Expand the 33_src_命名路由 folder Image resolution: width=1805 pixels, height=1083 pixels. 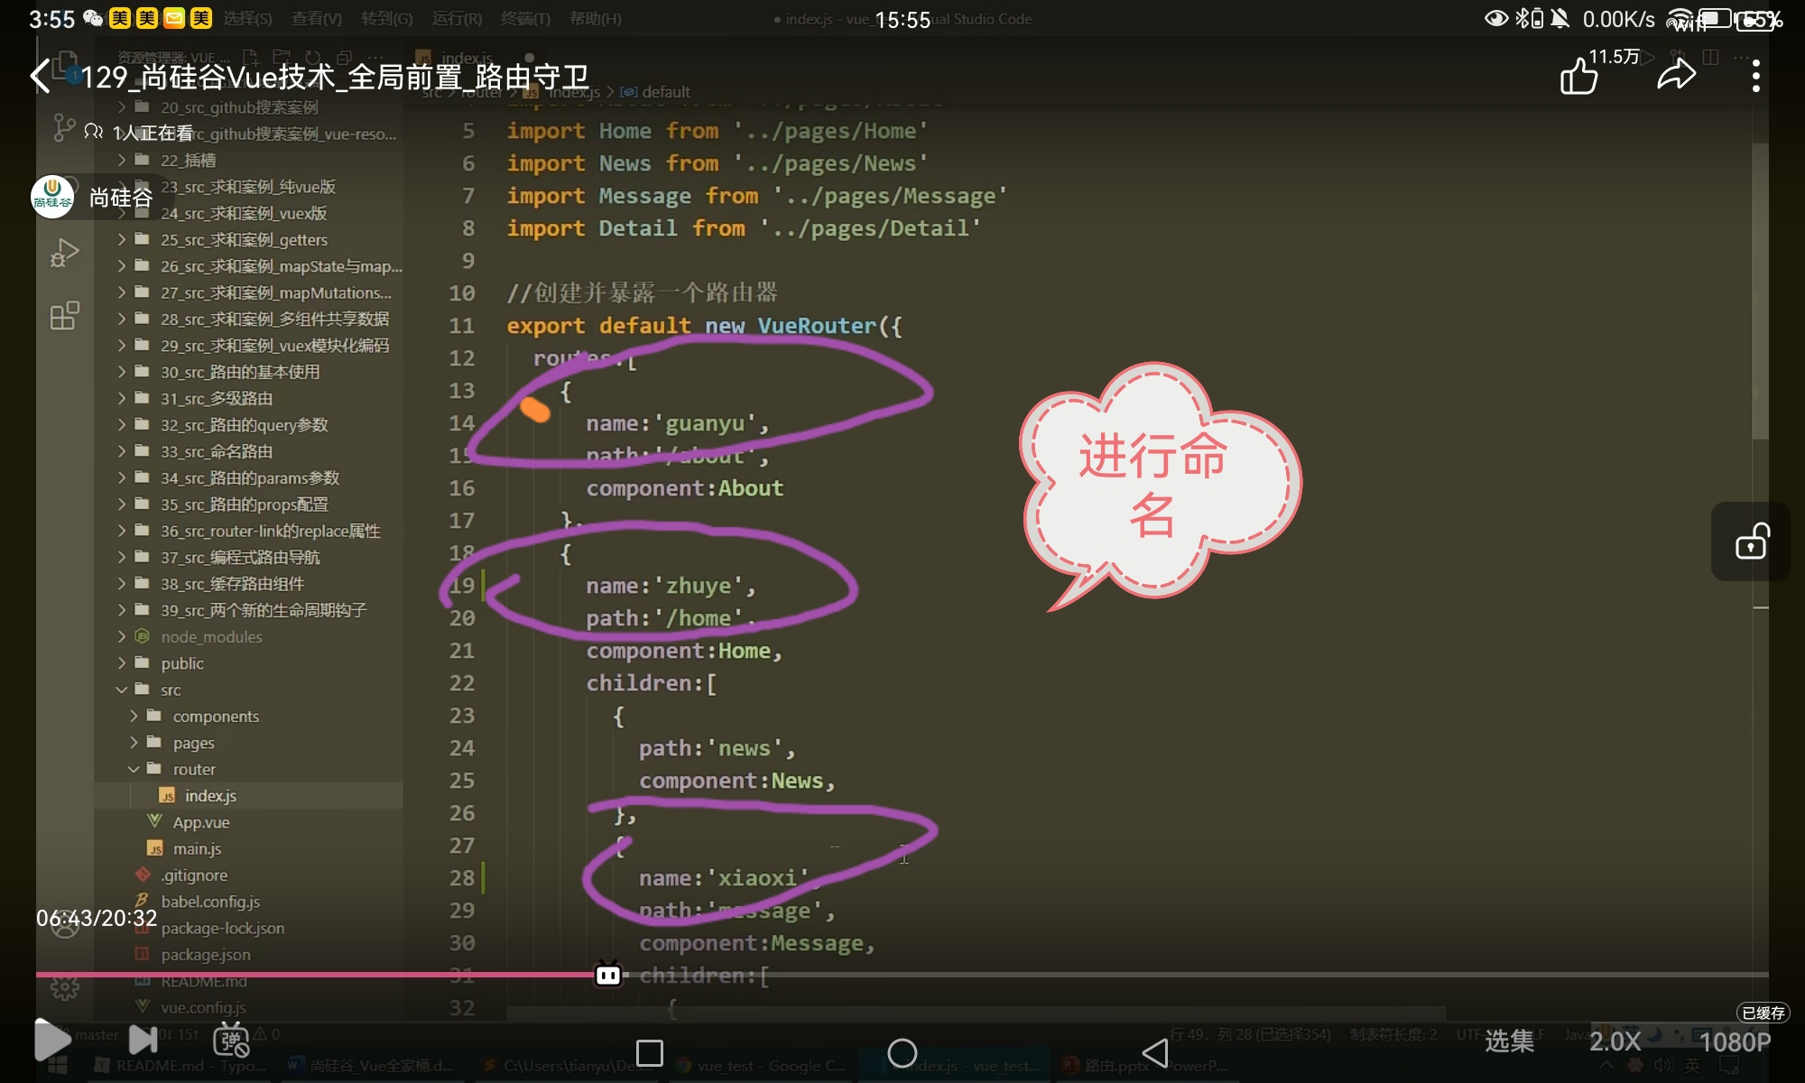(217, 451)
